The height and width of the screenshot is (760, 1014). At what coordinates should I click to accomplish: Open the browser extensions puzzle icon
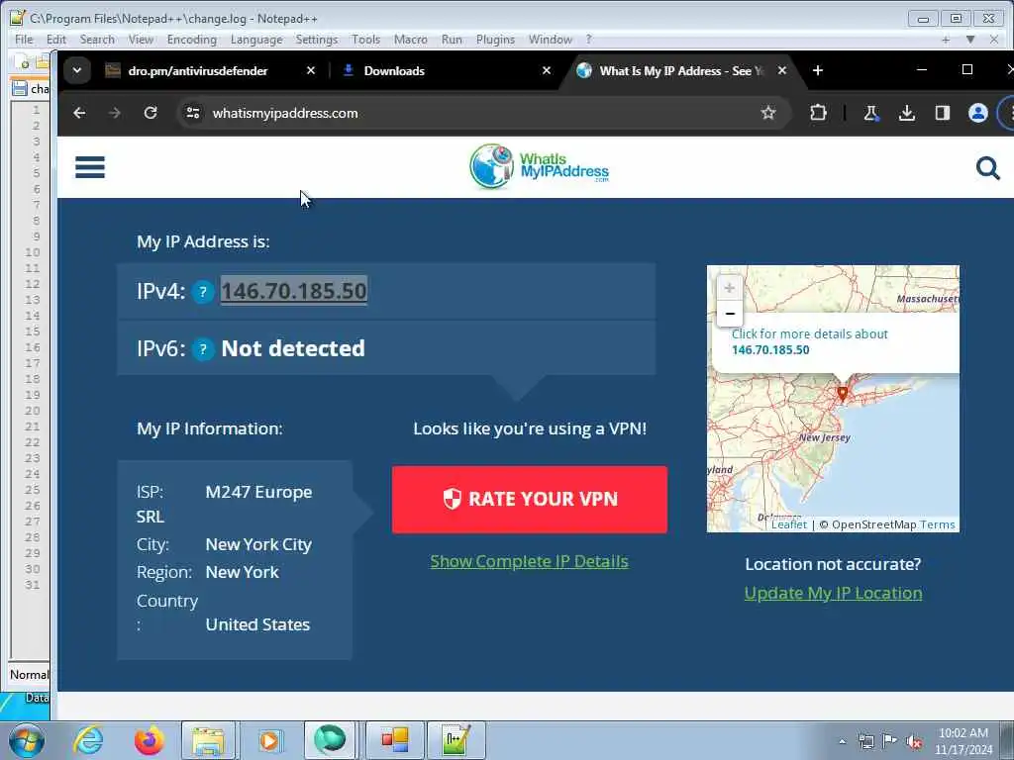click(818, 113)
